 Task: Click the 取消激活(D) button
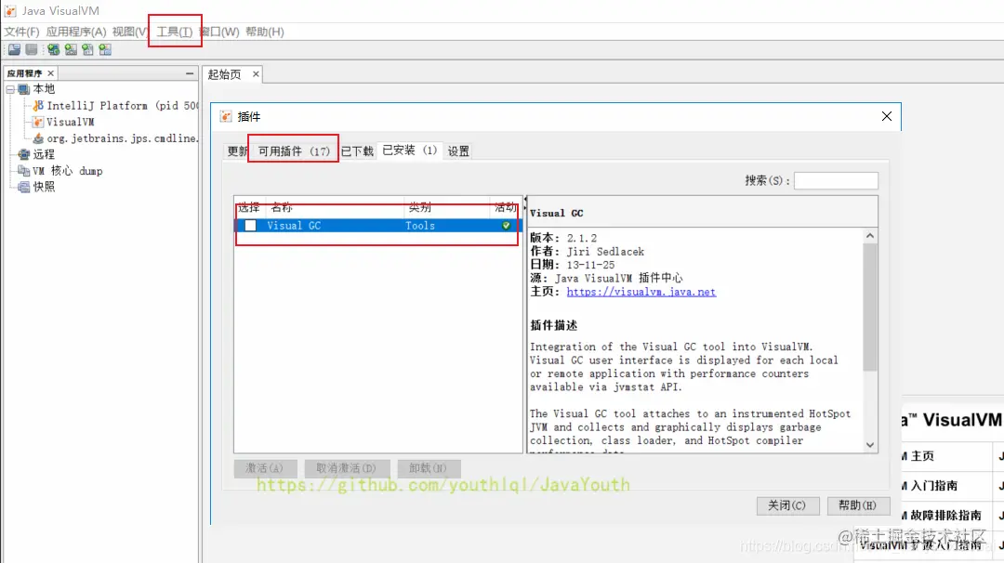[346, 468]
